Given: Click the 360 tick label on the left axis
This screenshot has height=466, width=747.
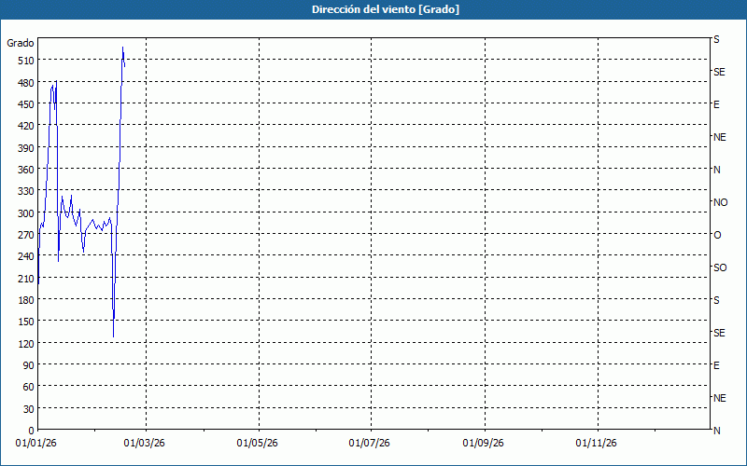Looking at the screenshot, I should pyautogui.click(x=24, y=170).
